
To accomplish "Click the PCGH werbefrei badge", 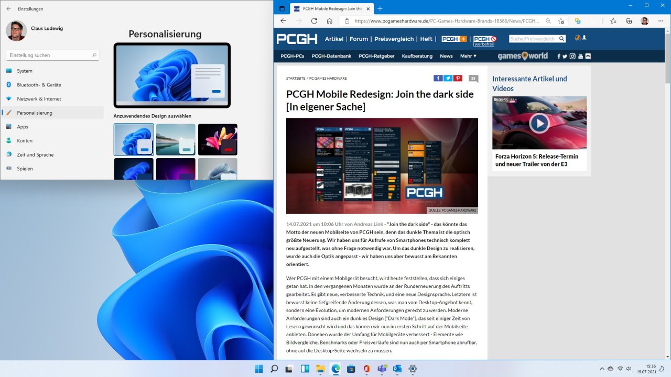I will pos(485,41).
